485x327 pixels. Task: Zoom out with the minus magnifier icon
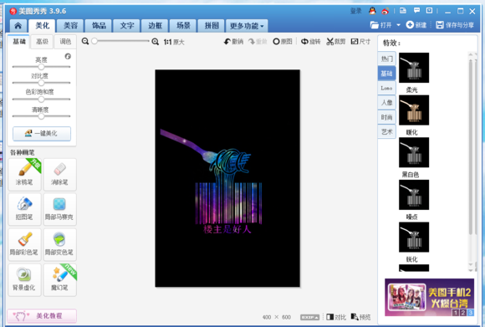click(85, 41)
